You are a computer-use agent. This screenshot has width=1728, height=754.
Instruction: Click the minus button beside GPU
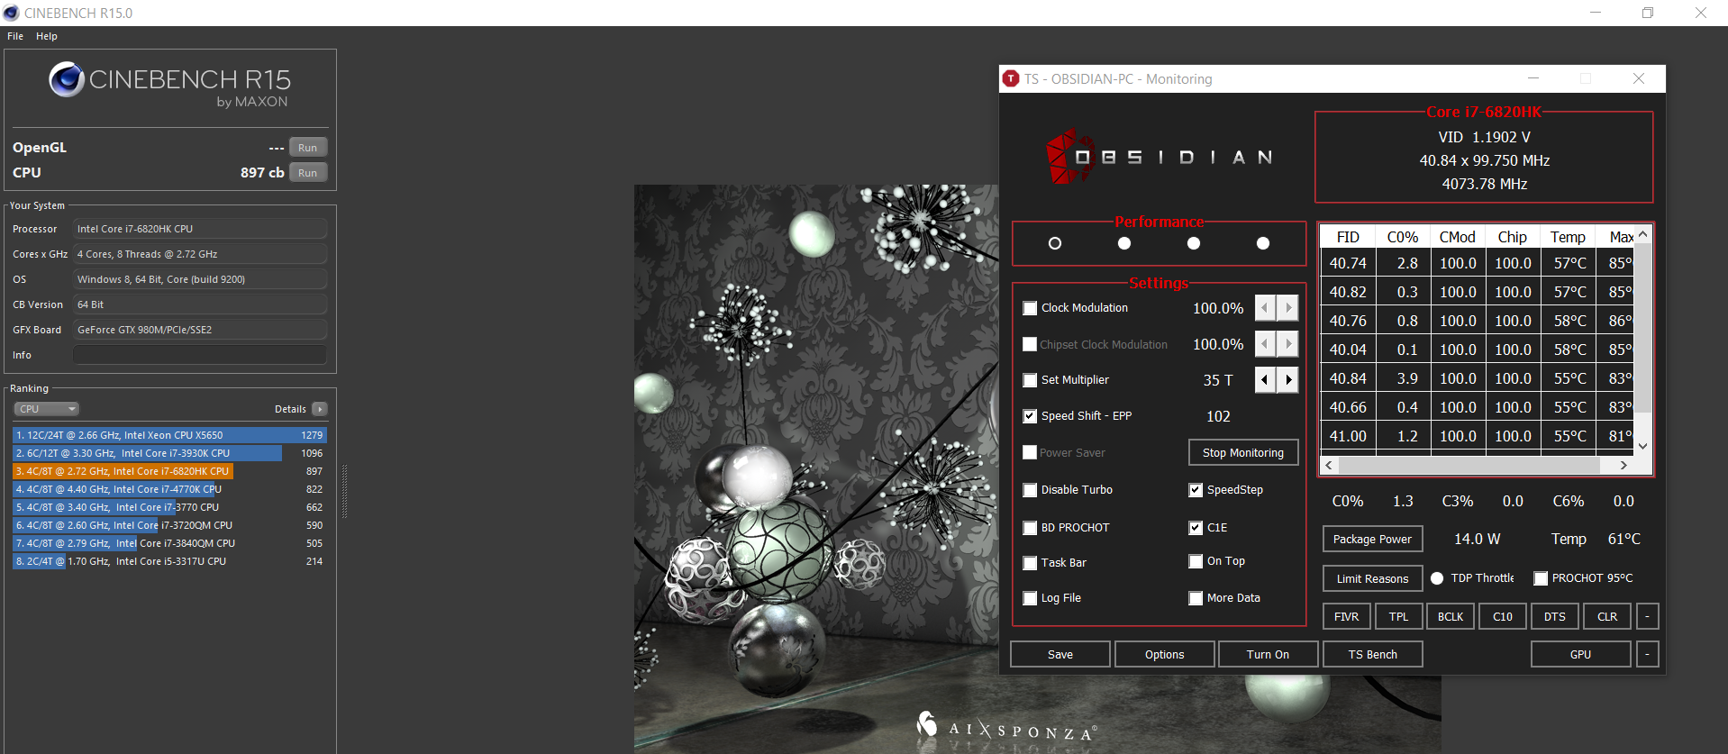point(1647,654)
